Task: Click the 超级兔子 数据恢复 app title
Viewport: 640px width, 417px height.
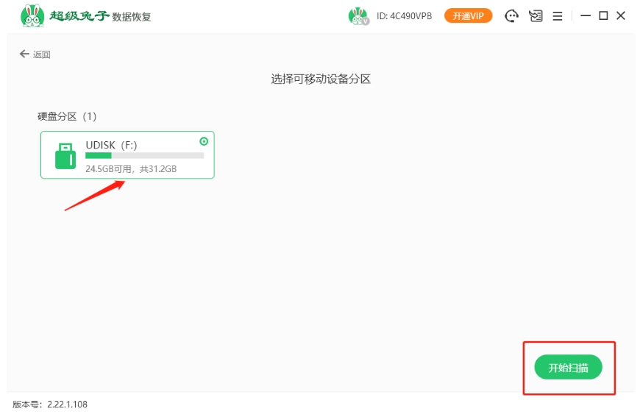Action: [99, 16]
